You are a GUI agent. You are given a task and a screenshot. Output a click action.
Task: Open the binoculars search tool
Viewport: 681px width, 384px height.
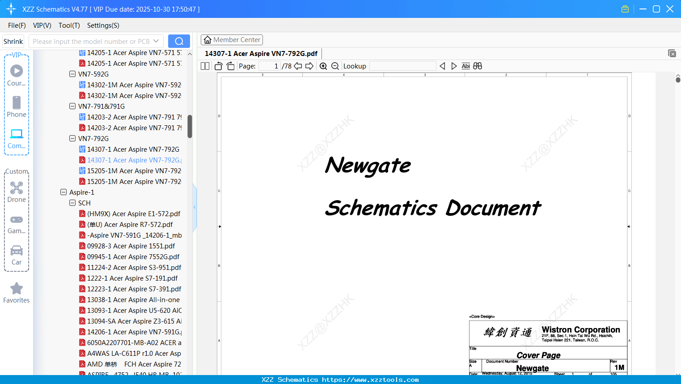(x=478, y=66)
